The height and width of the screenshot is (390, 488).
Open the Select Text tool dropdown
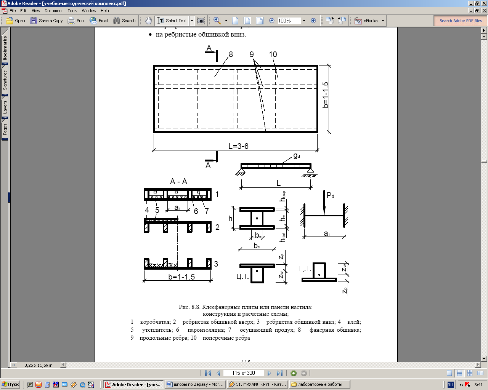(x=192, y=21)
